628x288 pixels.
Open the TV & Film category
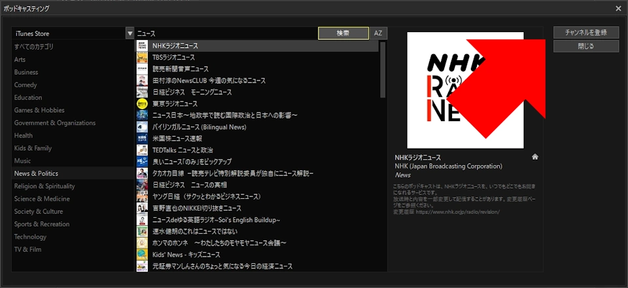click(x=73, y=249)
